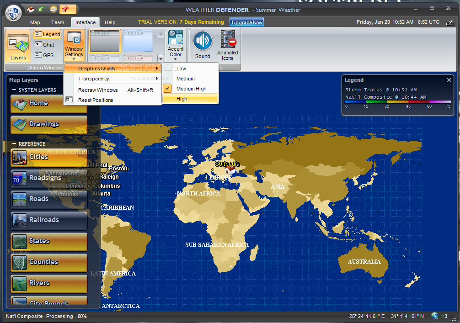Click the SUB SAHARAN AFRICA map label
Image resolution: width=460 pixels, height=323 pixels.
coord(217,244)
